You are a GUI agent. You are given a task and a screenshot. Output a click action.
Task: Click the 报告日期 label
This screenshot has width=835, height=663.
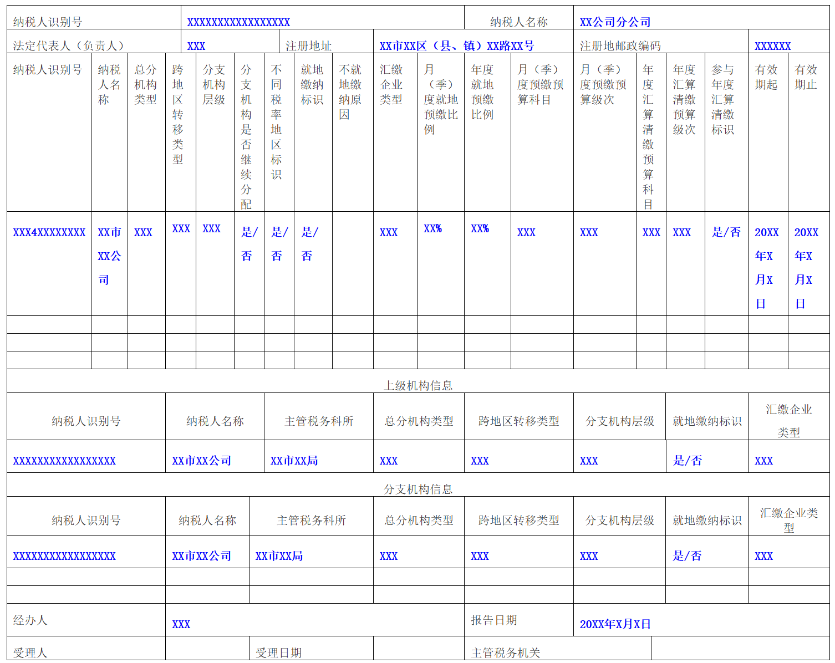(494, 620)
